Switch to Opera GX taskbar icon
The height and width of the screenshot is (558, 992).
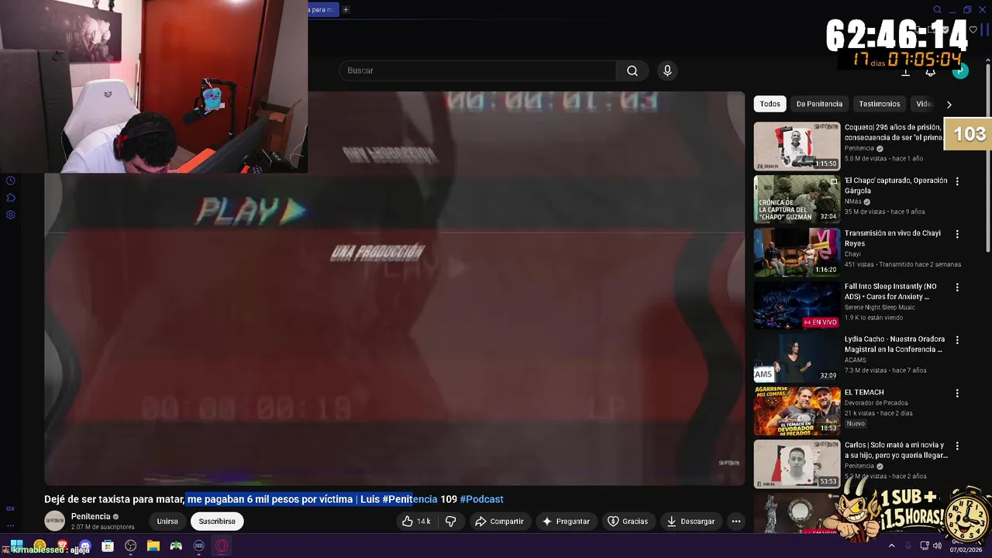(x=222, y=546)
